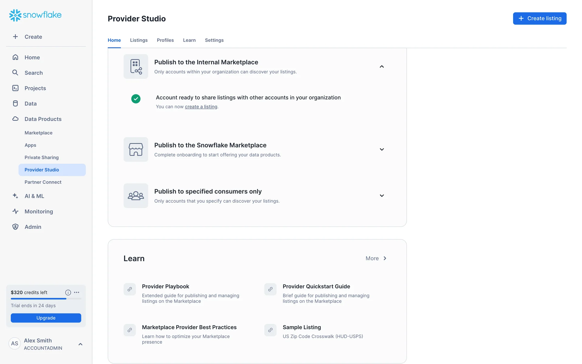The height and width of the screenshot is (364, 582).
Task: Open the credits three-dot menu
Action: pyautogui.click(x=77, y=292)
